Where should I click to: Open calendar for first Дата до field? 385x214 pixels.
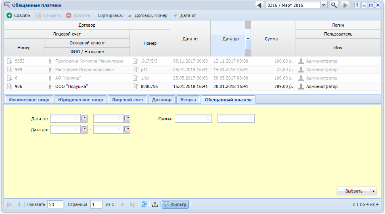(x=84, y=129)
